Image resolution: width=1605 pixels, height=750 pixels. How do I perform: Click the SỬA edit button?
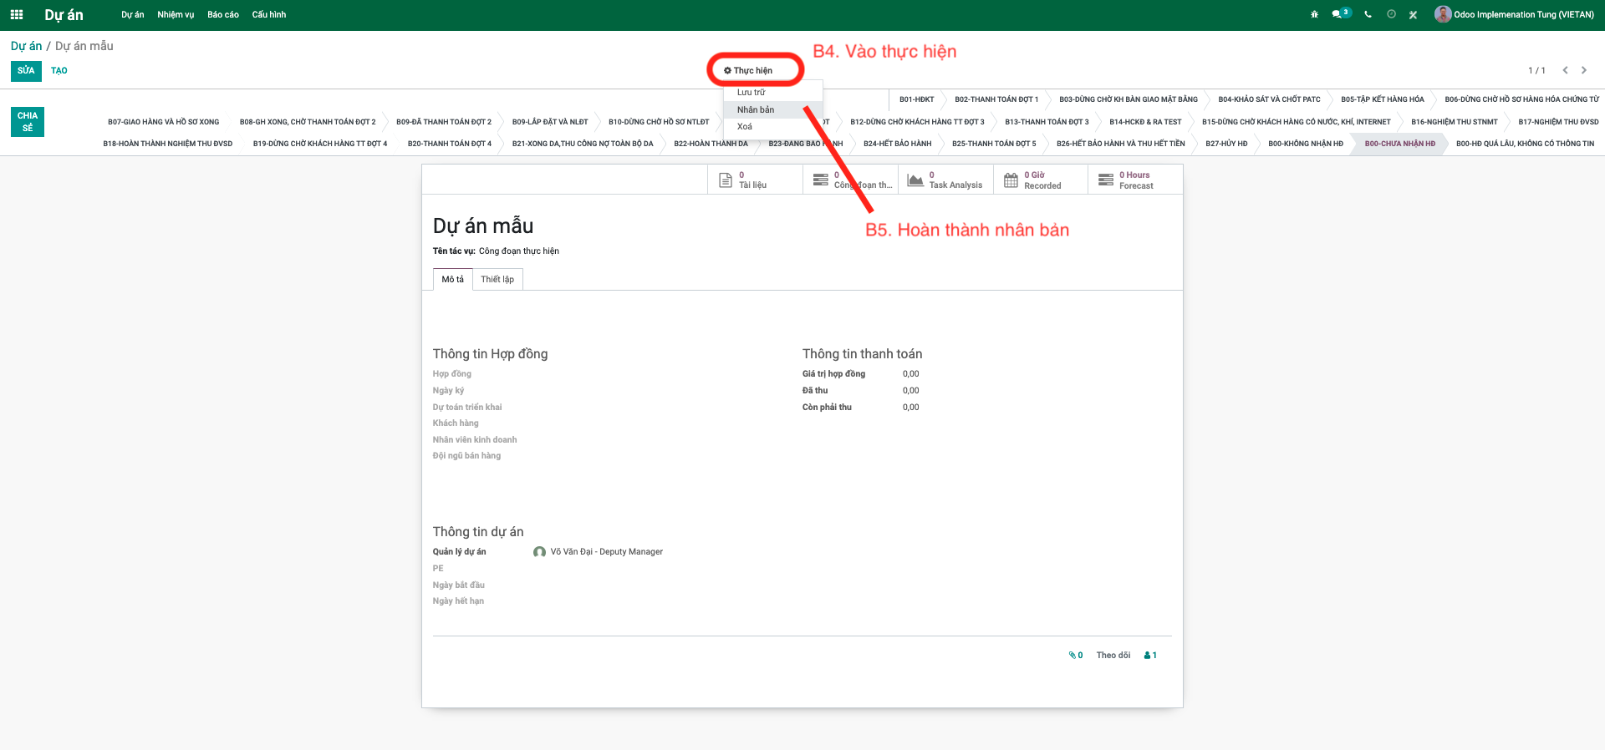(26, 71)
